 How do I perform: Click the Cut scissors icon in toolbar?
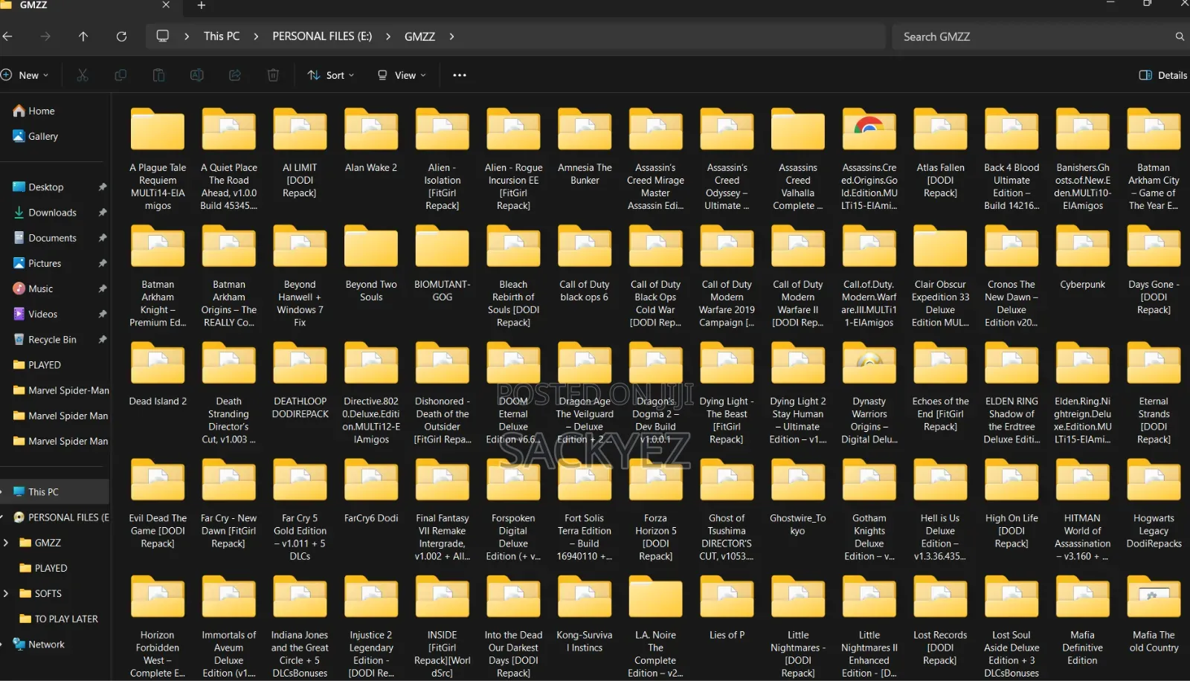coord(83,75)
